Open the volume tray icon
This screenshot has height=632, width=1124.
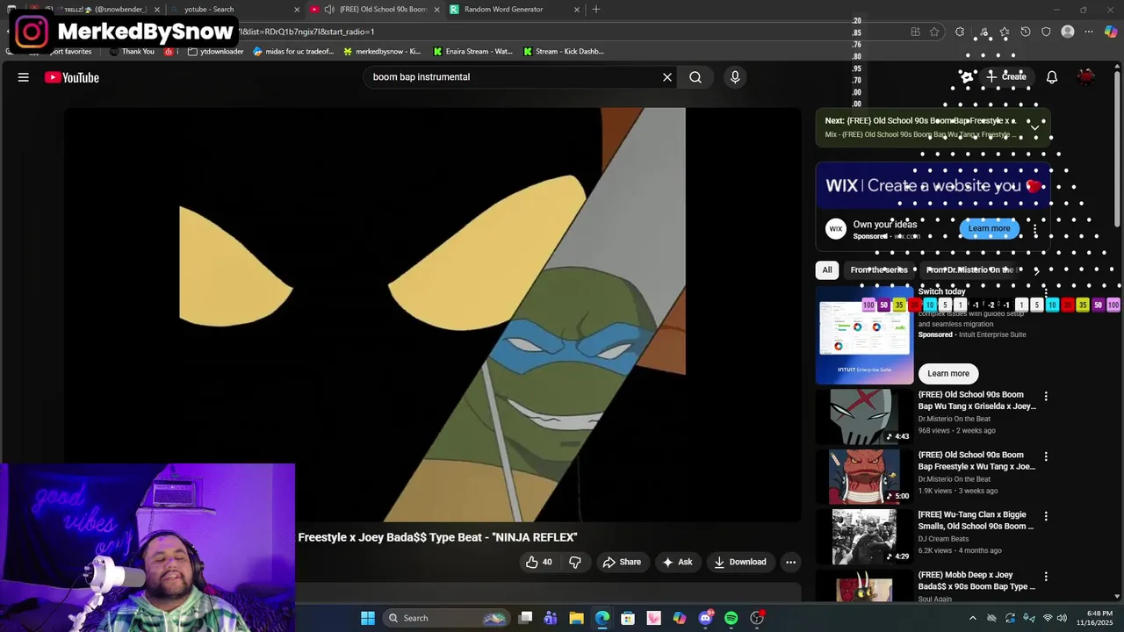click(1063, 618)
